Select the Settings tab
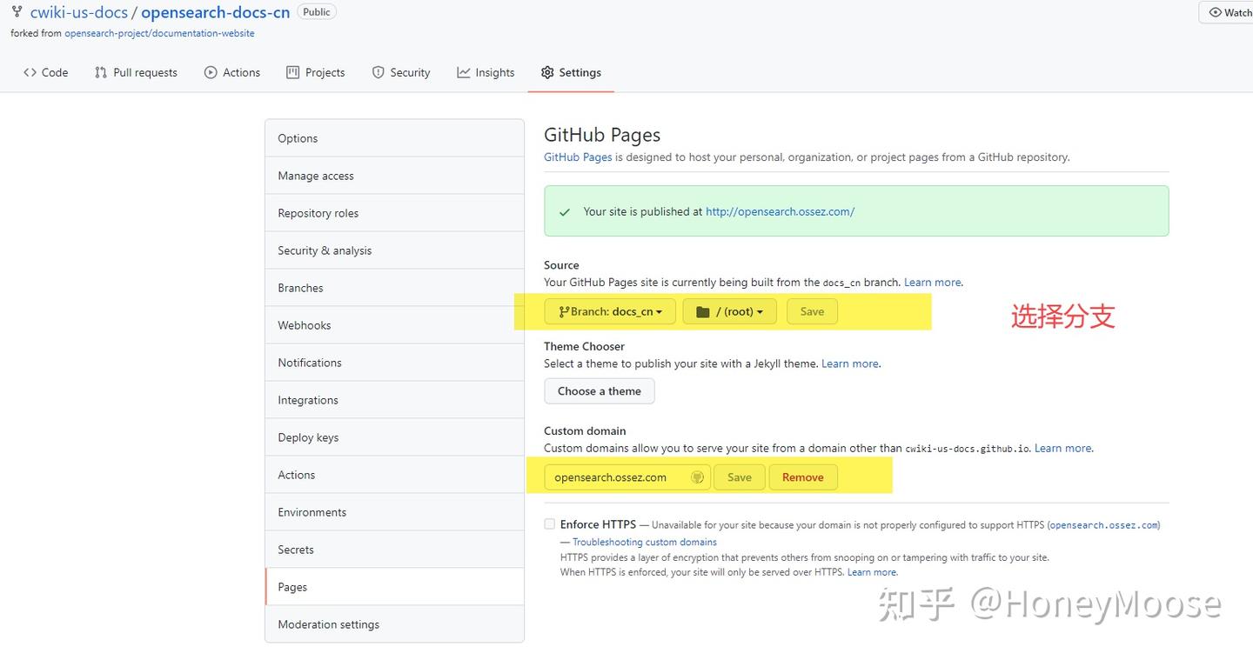The height and width of the screenshot is (660, 1253). tap(571, 73)
